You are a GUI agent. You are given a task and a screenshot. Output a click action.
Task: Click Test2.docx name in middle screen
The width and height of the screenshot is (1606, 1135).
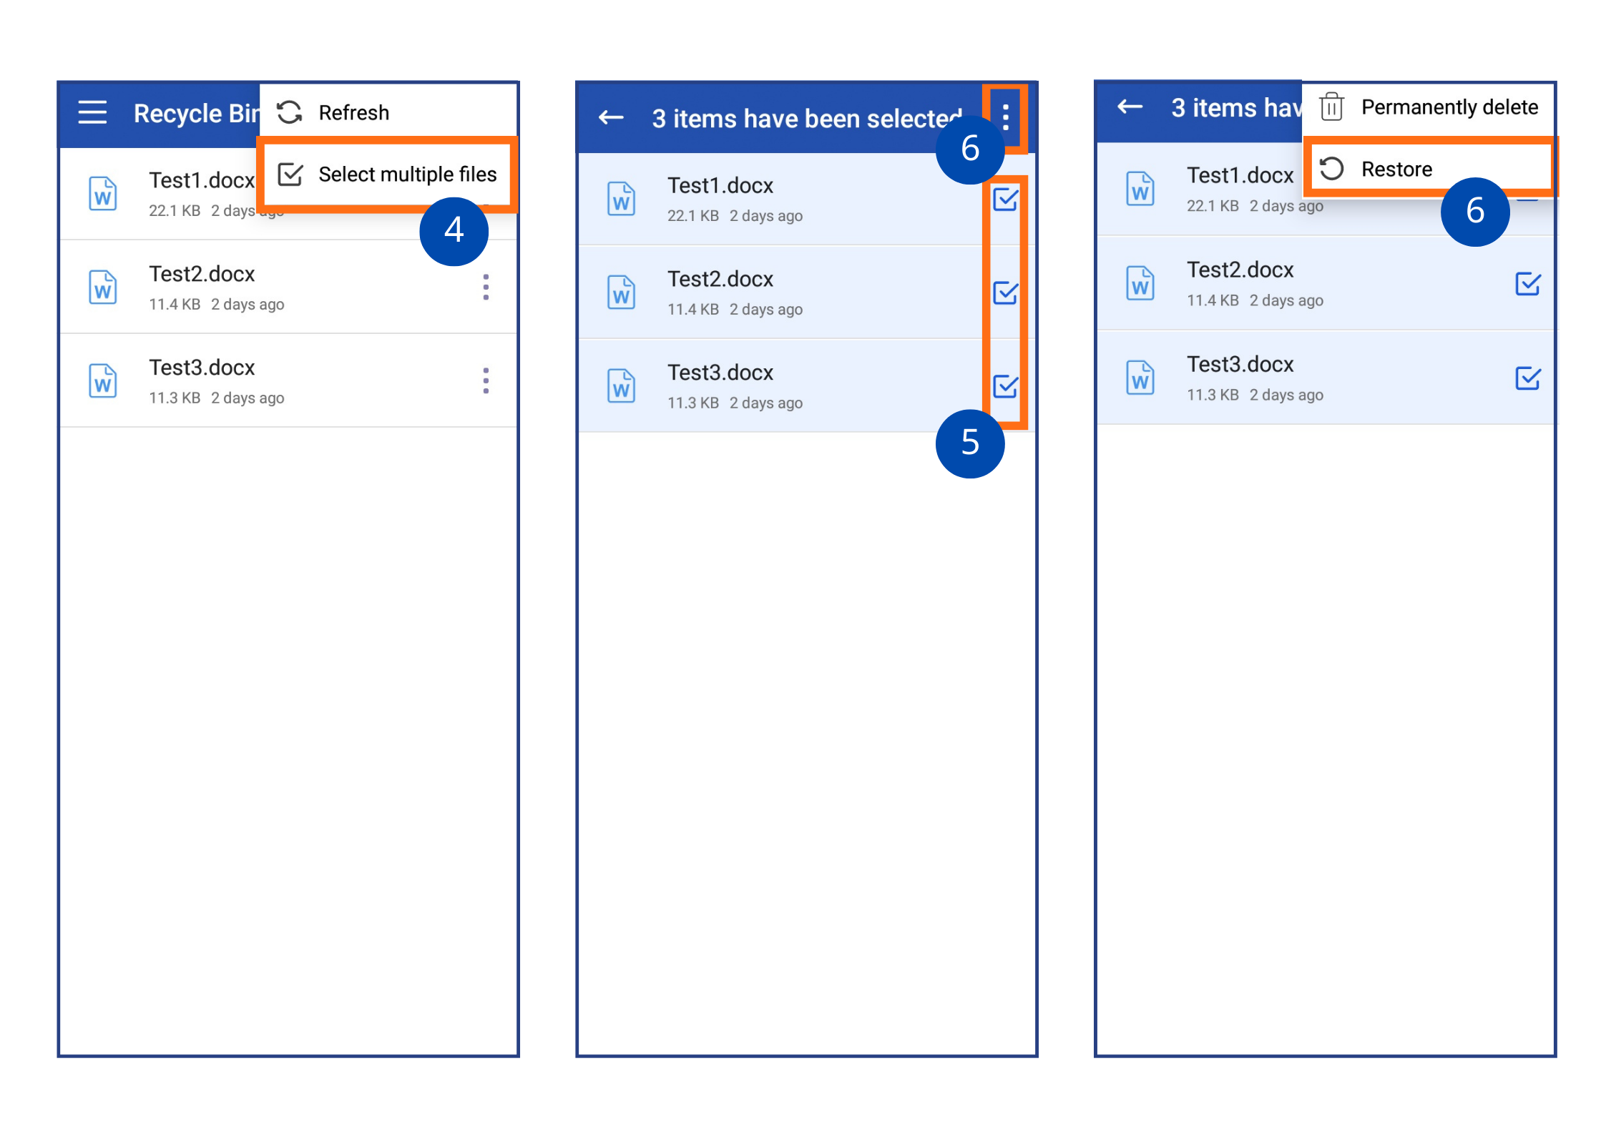pos(720,279)
